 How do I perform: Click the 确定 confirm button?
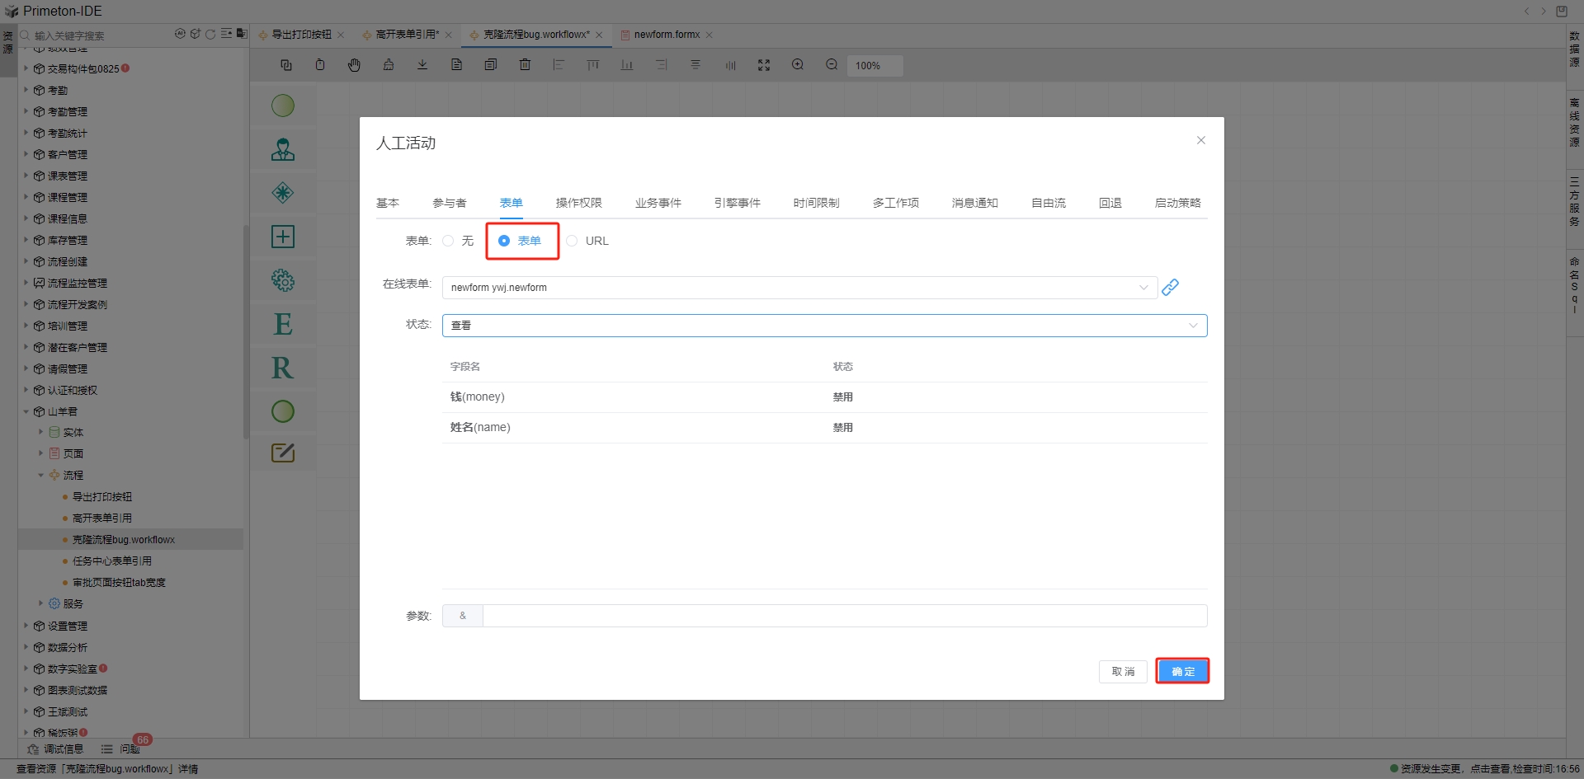click(1182, 671)
